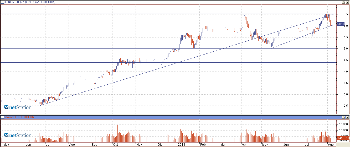Click the BANKINTER chart window icon
This screenshot has width=350, height=147.
click(2, 2)
